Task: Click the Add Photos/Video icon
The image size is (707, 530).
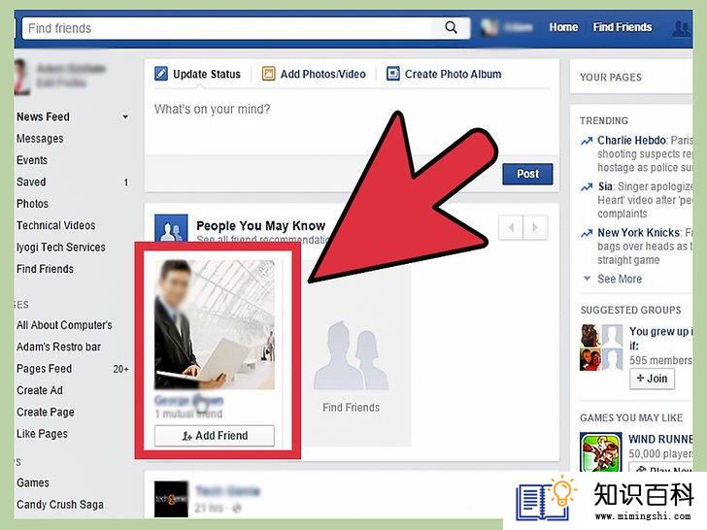Action: pos(268,74)
